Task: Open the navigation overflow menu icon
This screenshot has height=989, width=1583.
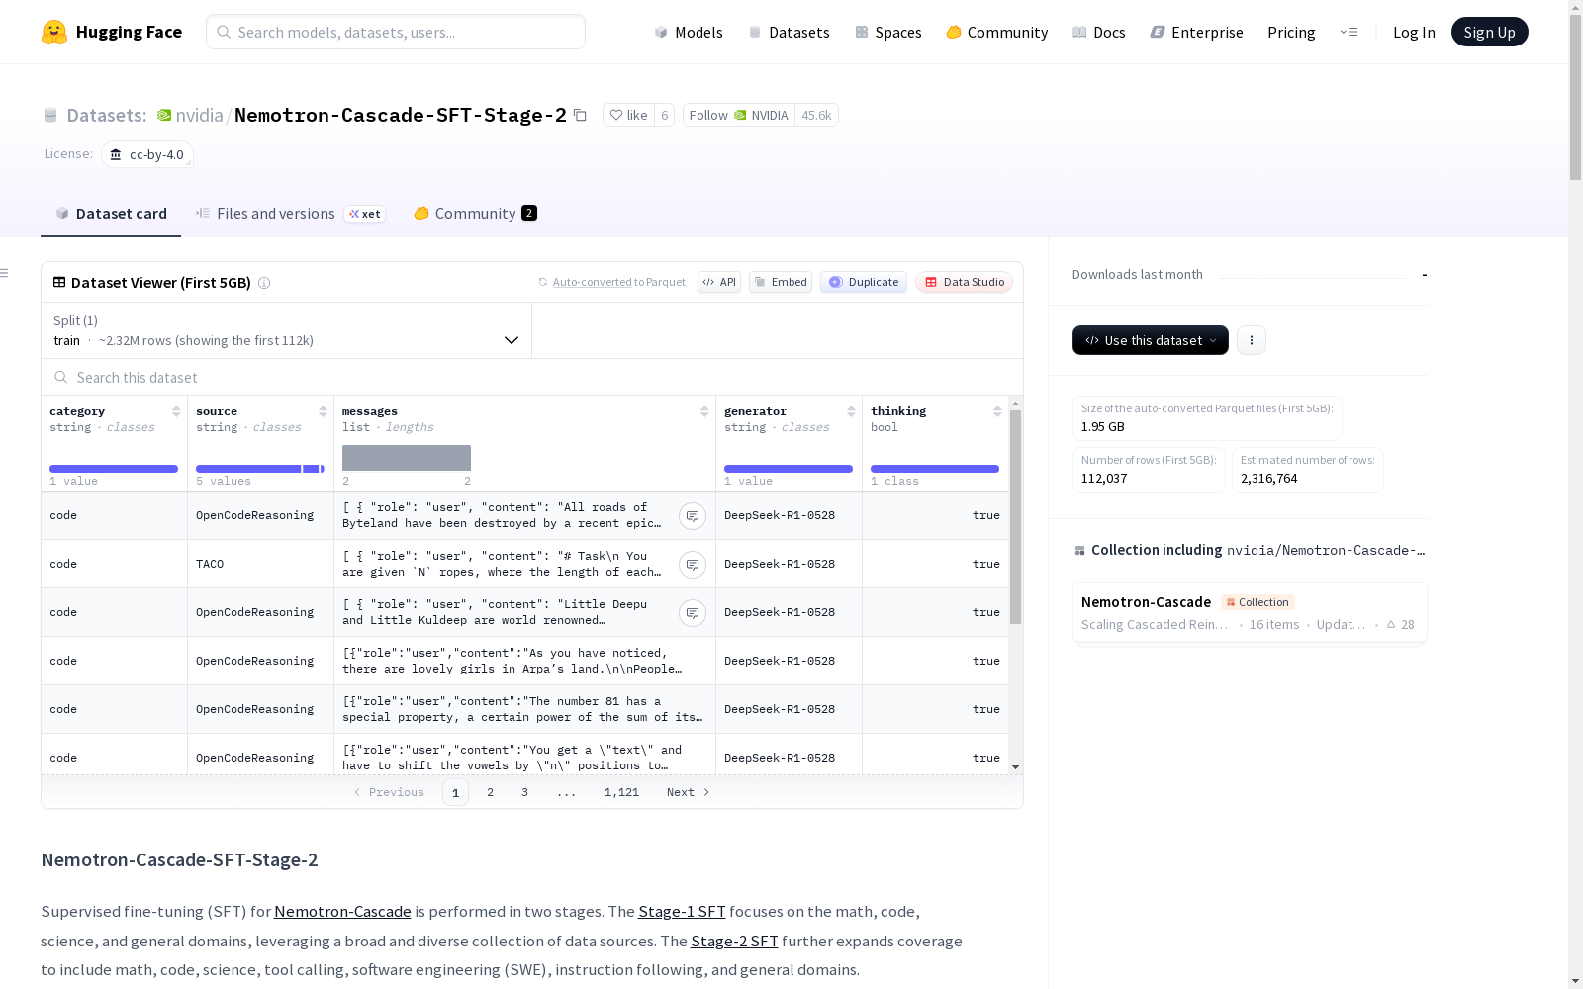Action: click(1349, 32)
